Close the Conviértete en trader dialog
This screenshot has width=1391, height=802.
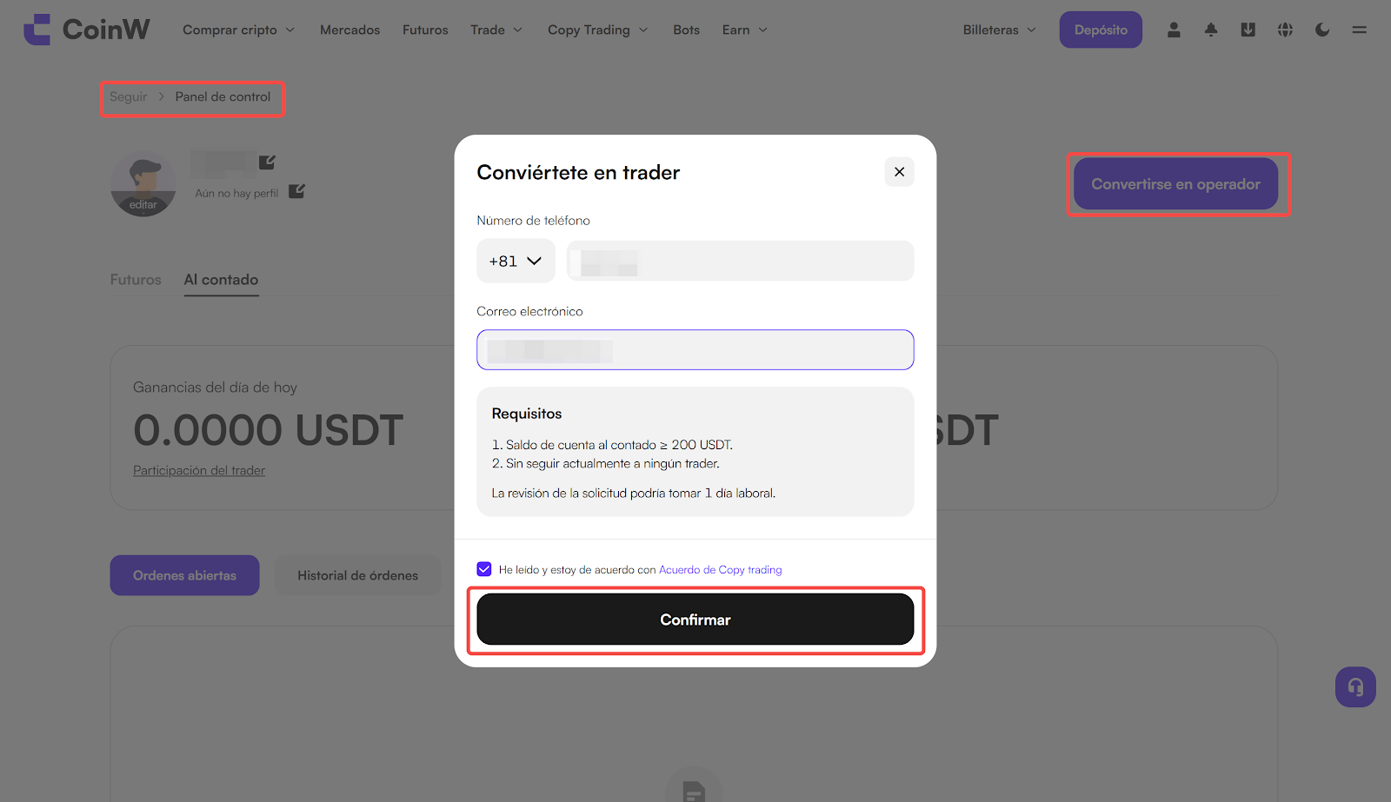click(899, 172)
